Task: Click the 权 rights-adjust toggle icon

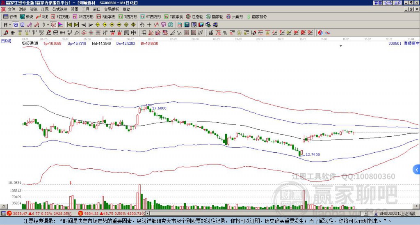Action: [x=53, y=25]
